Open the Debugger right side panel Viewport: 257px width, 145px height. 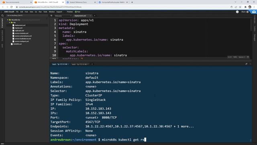click(x=255, y=37)
